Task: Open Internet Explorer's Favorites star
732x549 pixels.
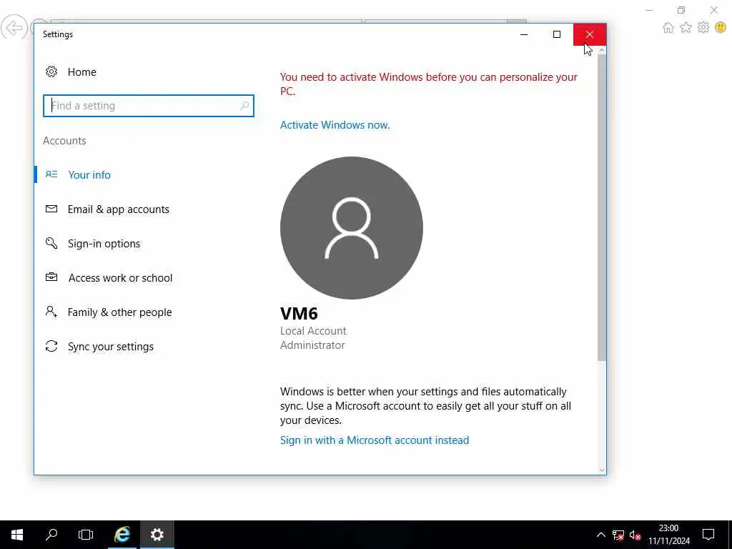Action: tap(686, 28)
